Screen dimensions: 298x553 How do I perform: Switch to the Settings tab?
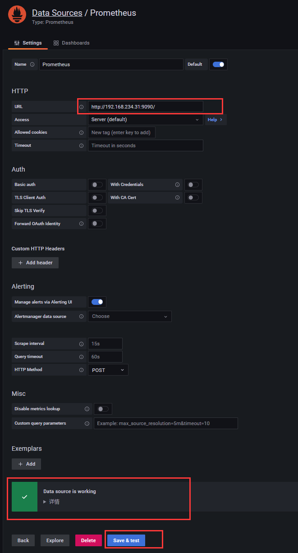pyautogui.click(x=28, y=43)
